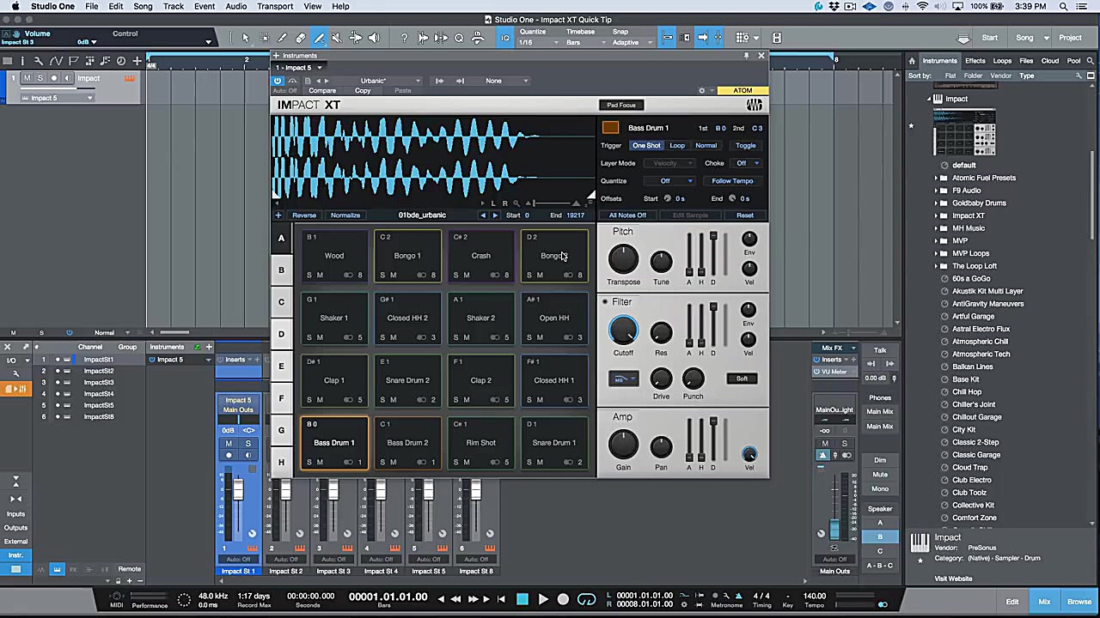Screen dimensions: 1100x618
Task: Open the Choke Off dropdown
Action: [x=746, y=163]
